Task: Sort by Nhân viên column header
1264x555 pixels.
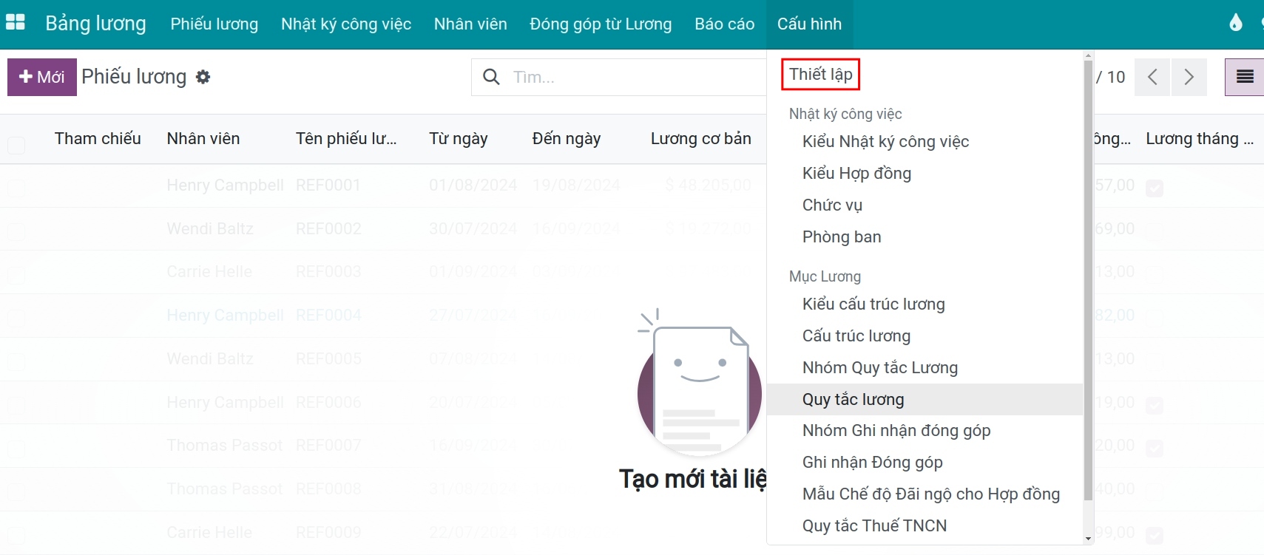Action: click(203, 139)
